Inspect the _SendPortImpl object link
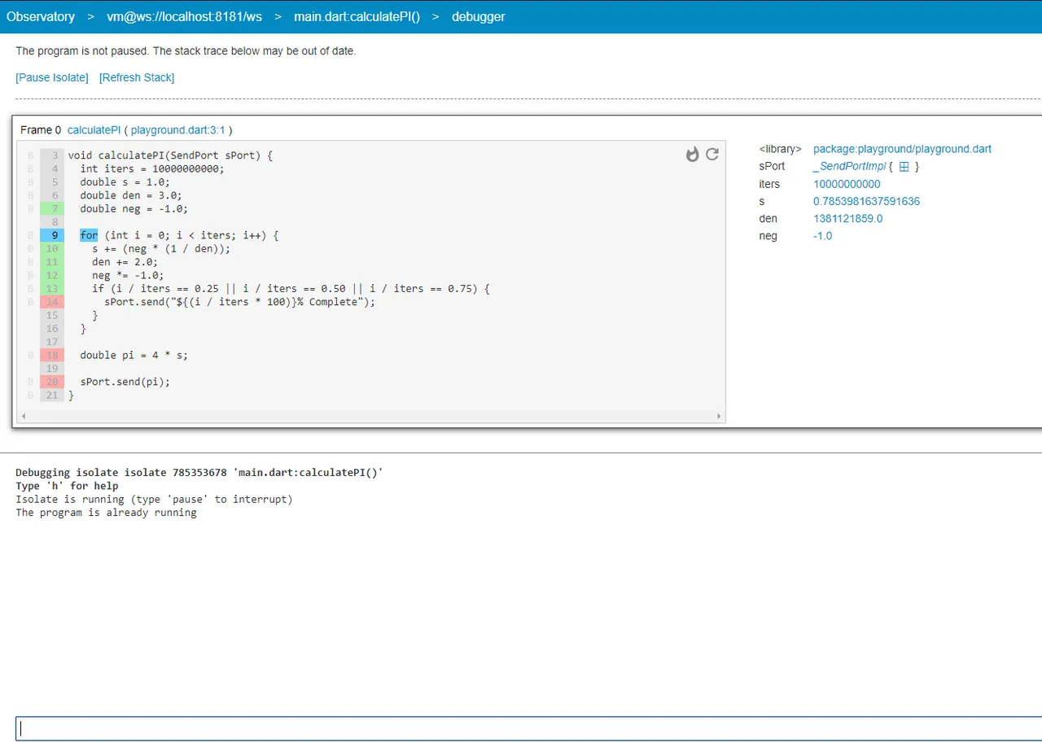The width and height of the screenshot is (1042, 743). coord(849,167)
